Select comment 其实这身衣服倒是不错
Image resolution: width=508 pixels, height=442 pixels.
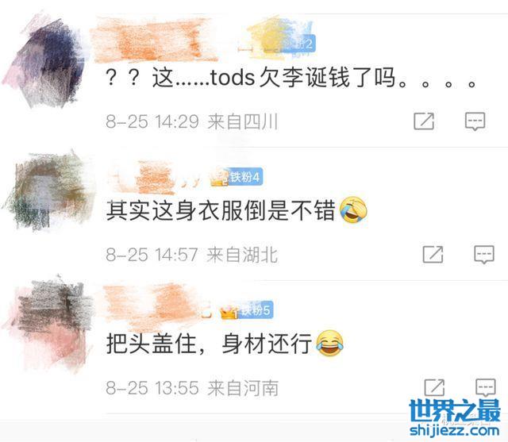tap(237, 210)
